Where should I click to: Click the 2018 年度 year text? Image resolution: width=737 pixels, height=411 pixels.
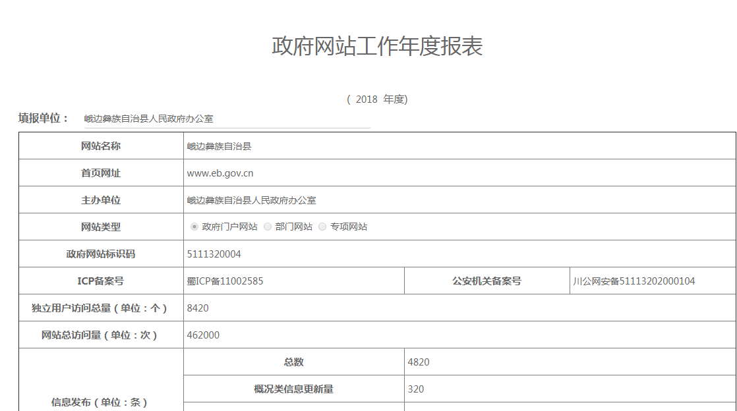coord(377,99)
